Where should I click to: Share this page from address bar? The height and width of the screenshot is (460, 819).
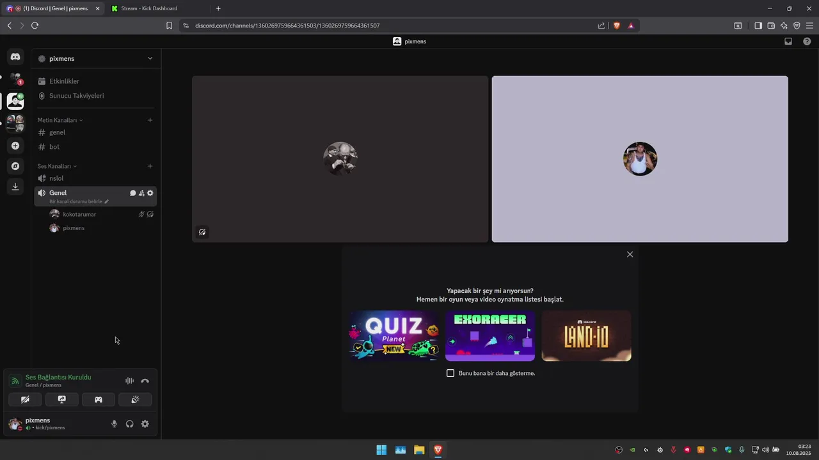click(x=601, y=26)
